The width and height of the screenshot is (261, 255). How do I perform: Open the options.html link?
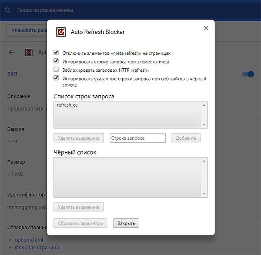tap(29, 240)
